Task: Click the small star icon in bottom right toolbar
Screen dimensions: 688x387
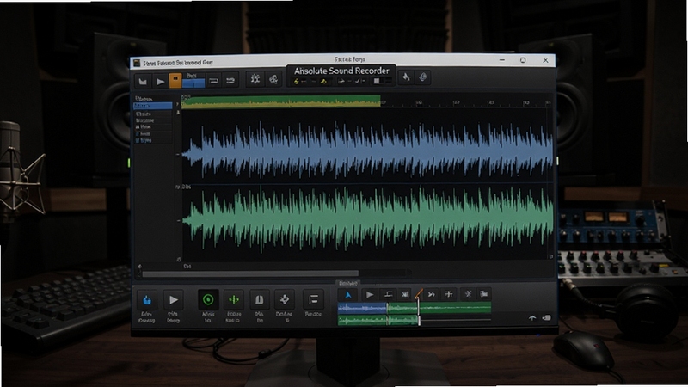Action: (468, 293)
